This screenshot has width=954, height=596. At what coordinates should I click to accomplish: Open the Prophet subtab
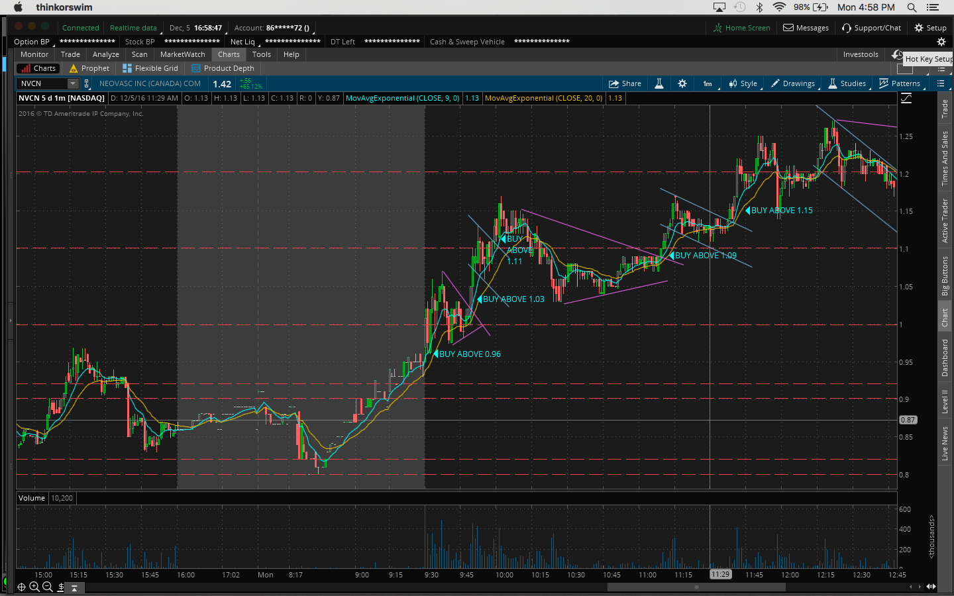coord(89,68)
